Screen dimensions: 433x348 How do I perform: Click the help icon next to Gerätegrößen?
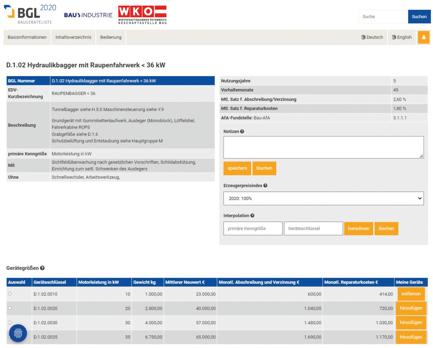(x=42, y=268)
